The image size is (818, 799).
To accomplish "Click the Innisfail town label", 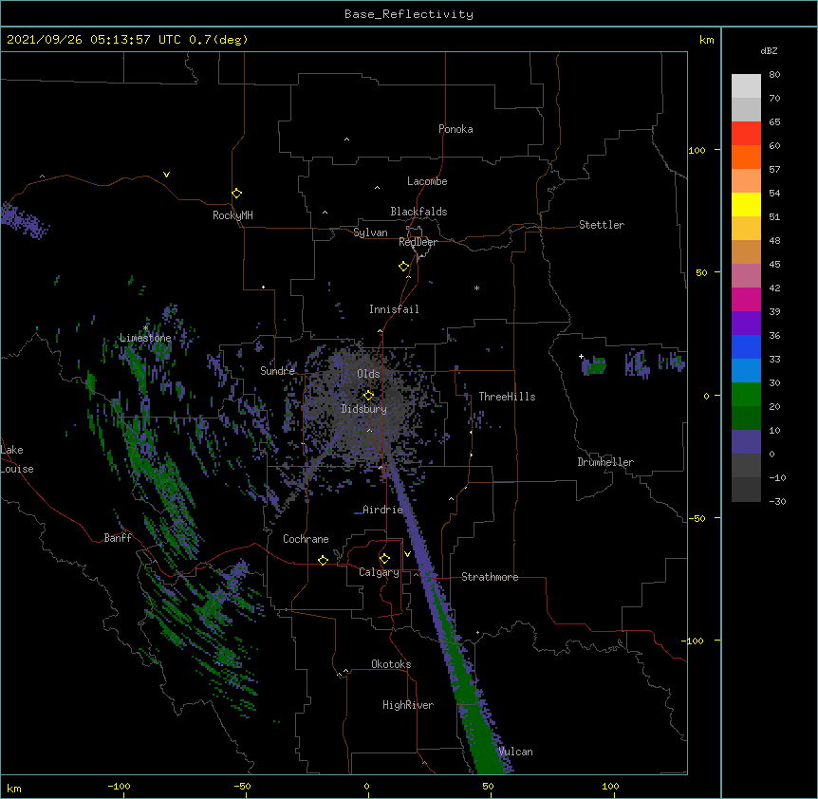I will point(394,309).
